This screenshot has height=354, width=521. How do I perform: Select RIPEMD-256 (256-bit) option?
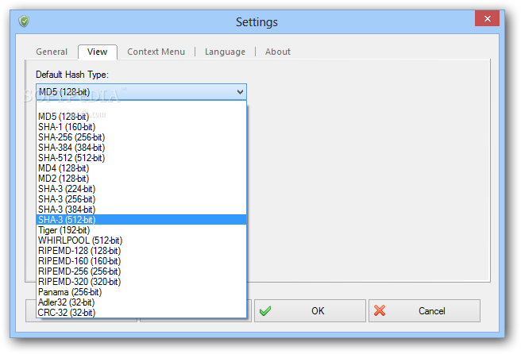[141, 271]
